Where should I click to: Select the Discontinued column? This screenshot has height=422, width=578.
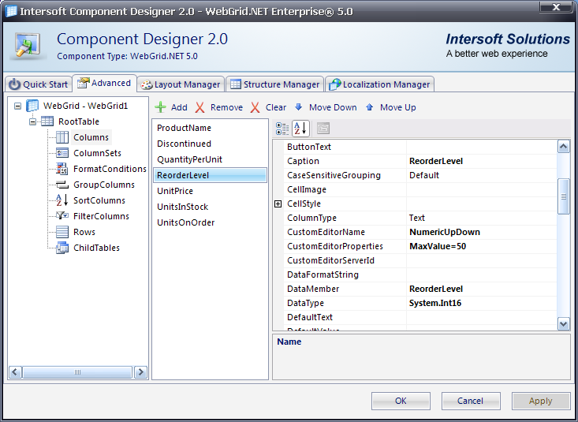tap(210, 144)
